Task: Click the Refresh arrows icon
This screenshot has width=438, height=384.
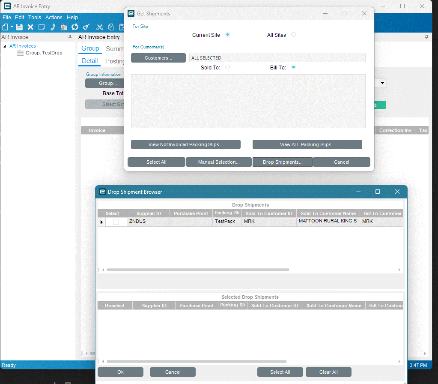Action: [75, 27]
